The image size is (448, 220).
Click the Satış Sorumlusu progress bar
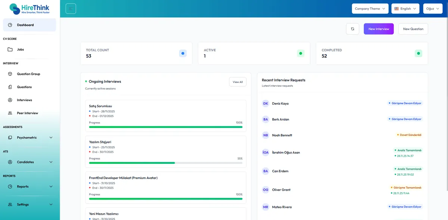pyautogui.click(x=166, y=127)
